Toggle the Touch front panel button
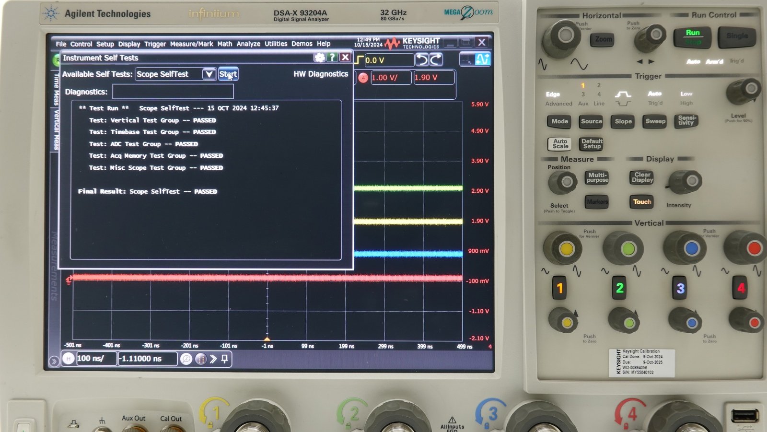Screen dimensions: 767x432 [642, 202]
